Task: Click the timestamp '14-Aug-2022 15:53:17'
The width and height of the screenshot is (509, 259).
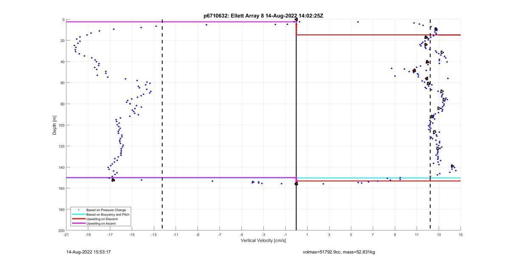Action: (88, 252)
